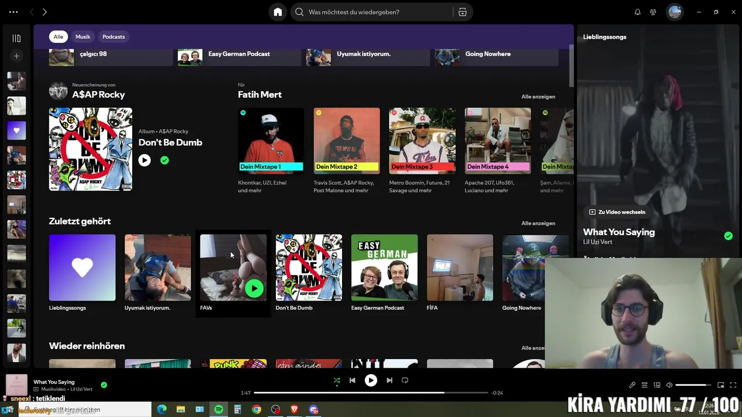The image size is (742, 417).
Task: Click the main play button in player
Action: click(x=370, y=381)
